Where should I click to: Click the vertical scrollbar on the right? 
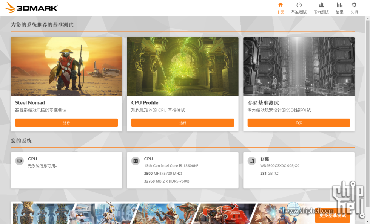click(368, 113)
